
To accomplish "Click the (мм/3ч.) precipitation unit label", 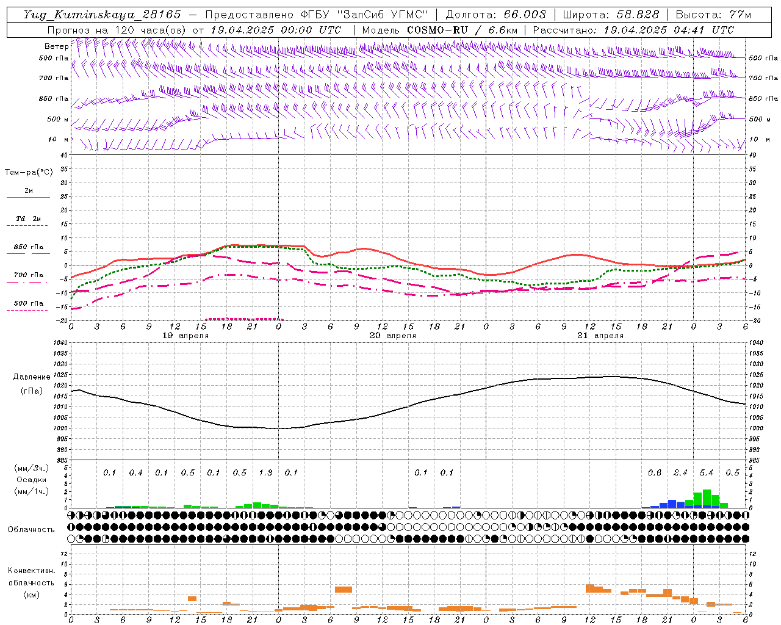I will pos(32,468).
